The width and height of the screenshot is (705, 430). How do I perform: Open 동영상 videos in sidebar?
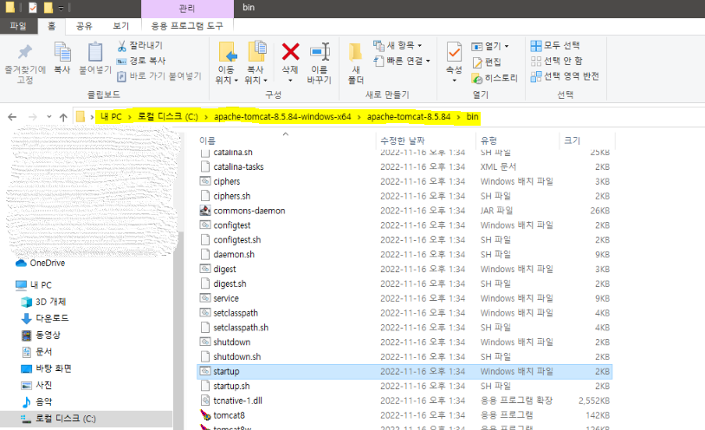(41, 335)
